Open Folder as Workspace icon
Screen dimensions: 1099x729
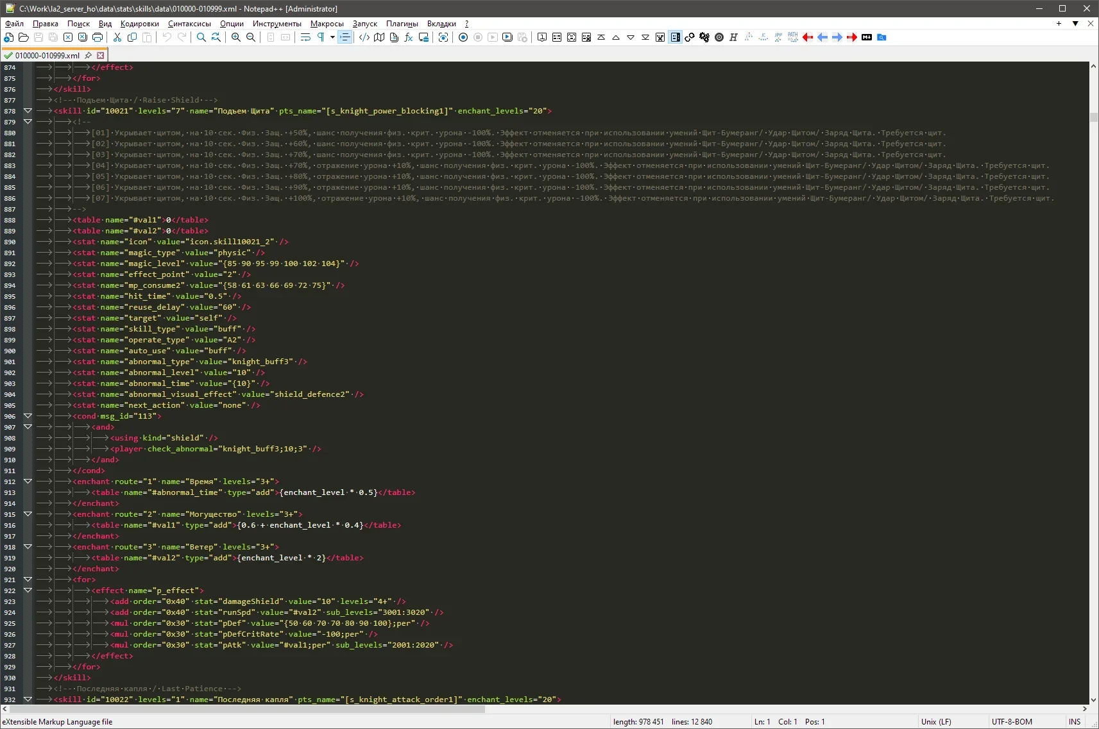[x=423, y=37]
